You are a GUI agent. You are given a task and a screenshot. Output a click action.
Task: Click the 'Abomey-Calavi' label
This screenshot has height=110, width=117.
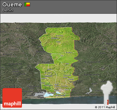27,91
